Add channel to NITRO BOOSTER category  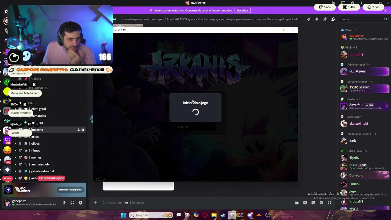[x=83, y=88]
